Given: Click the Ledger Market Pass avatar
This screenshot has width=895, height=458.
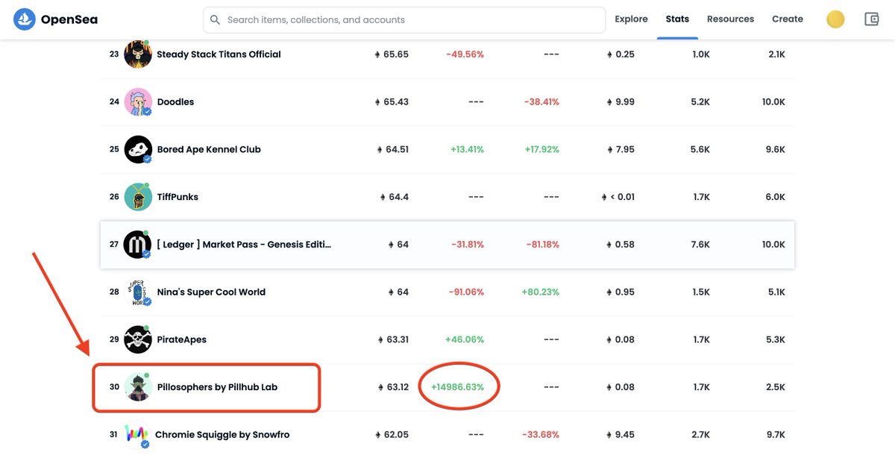Looking at the screenshot, I should pos(138,245).
